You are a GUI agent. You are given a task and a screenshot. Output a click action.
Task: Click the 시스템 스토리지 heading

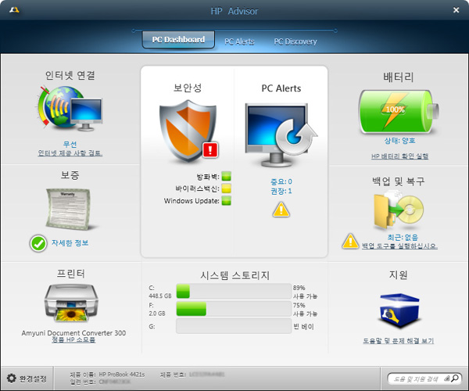[x=234, y=275]
